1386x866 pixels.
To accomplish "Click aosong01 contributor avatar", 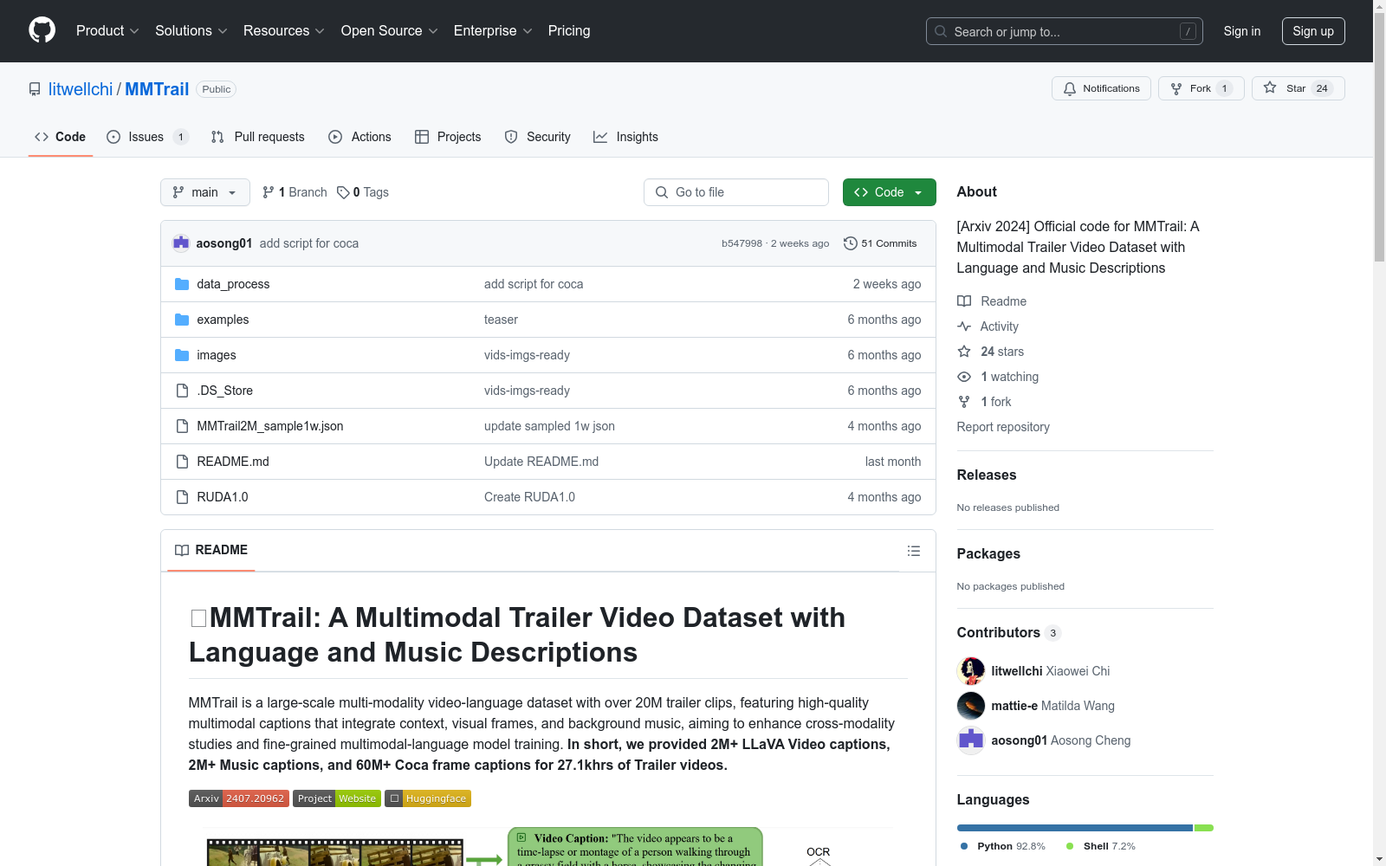I will point(971,740).
